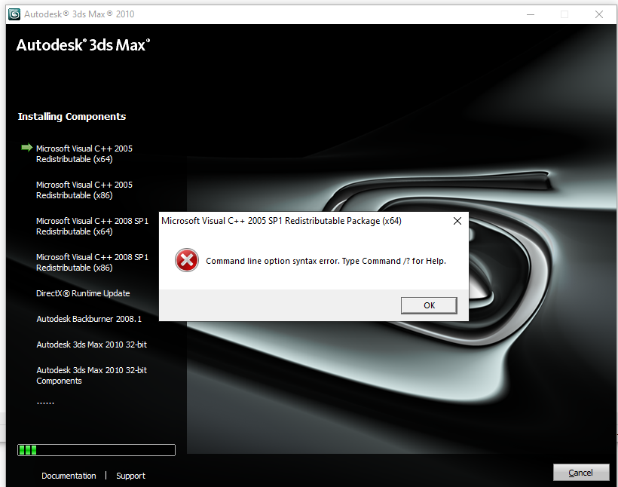
Task: Click the installation progress bar
Action: click(x=96, y=450)
